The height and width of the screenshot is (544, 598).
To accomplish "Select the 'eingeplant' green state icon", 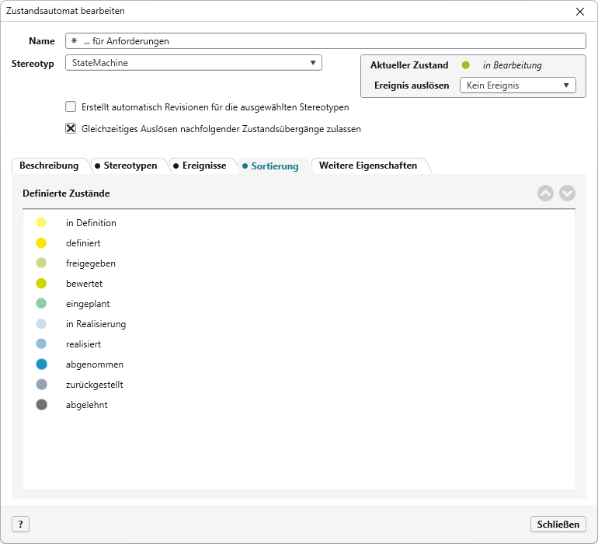I will tap(41, 304).
